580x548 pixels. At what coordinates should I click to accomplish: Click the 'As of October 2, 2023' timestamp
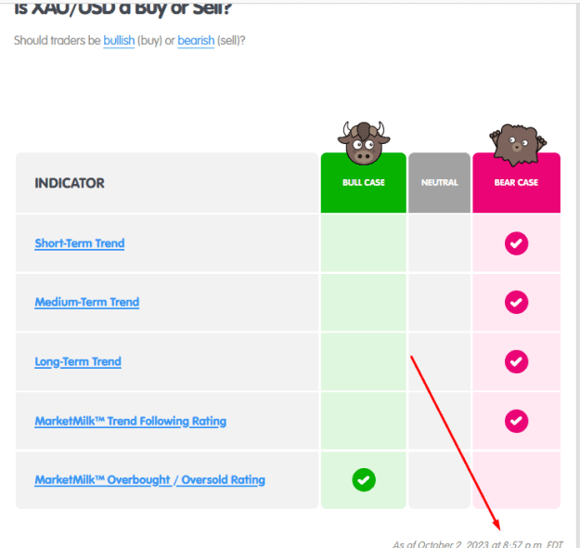478,544
